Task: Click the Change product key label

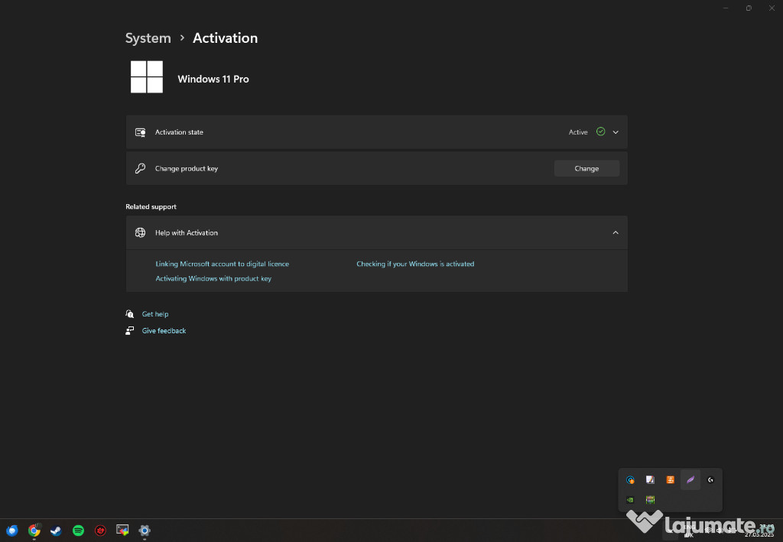Action: pos(187,168)
